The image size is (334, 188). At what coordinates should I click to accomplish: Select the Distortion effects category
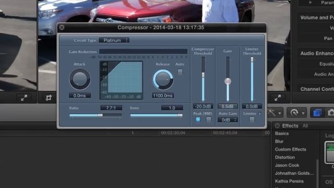[x=285, y=157]
